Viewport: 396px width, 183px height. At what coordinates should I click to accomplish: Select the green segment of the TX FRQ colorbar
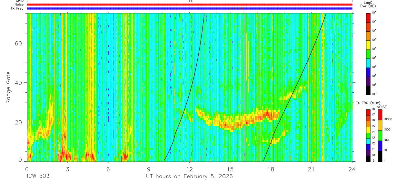(368, 135)
